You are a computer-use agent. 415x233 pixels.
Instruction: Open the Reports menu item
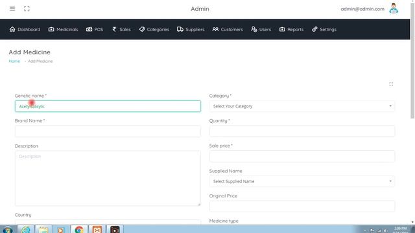click(x=291, y=29)
